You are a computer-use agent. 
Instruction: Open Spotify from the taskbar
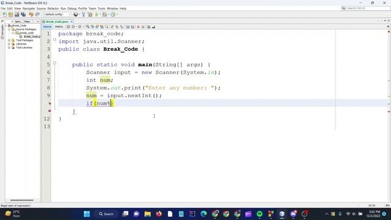click(x=260, y=214)
